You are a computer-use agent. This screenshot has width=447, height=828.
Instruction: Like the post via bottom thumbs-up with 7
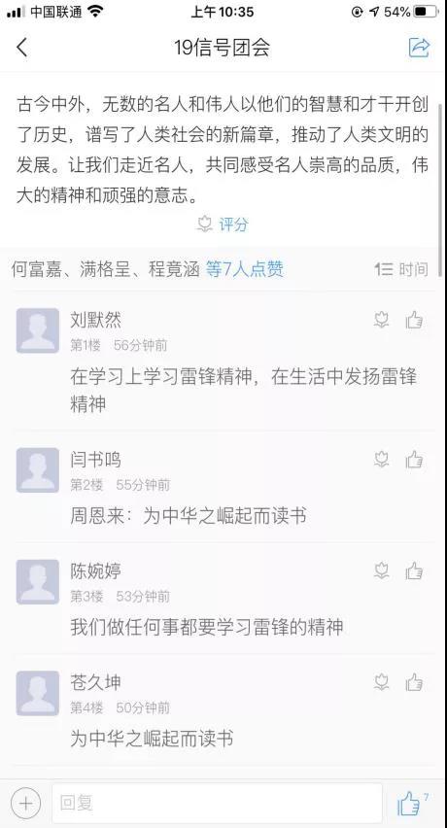click(x=412, y=803)
